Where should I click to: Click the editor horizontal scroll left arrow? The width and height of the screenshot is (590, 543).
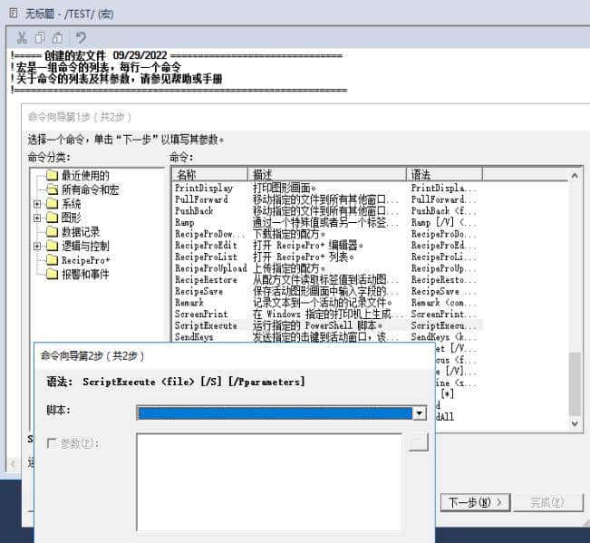tap(13, 463)
